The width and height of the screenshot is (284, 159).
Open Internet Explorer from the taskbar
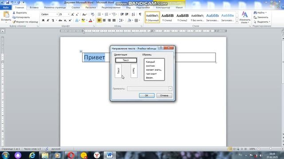pyautogui.click(x=32, y=155)
